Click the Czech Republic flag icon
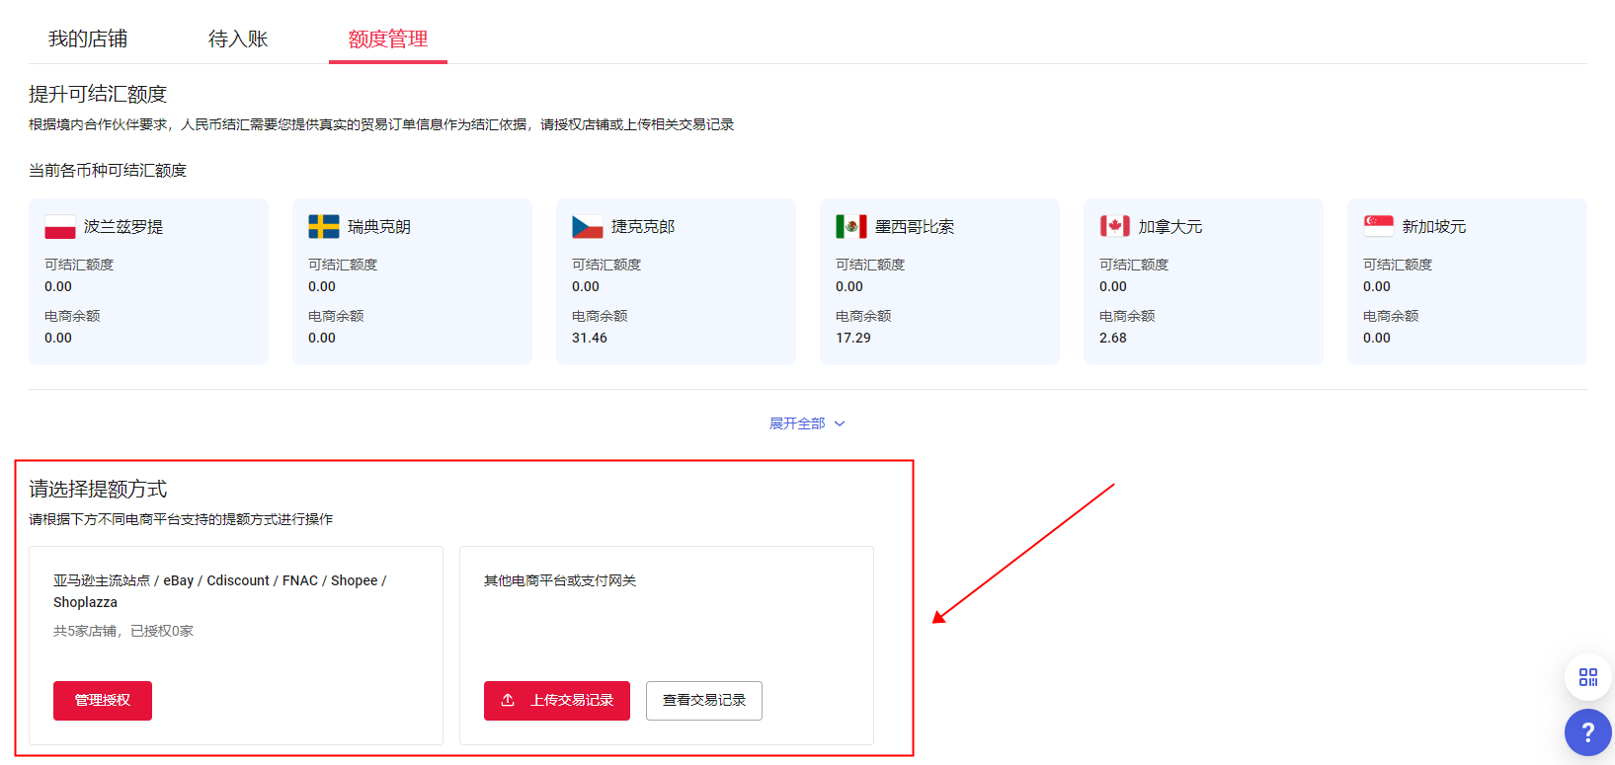This screenshot has height=765, width=1615. tap(588, 227)
